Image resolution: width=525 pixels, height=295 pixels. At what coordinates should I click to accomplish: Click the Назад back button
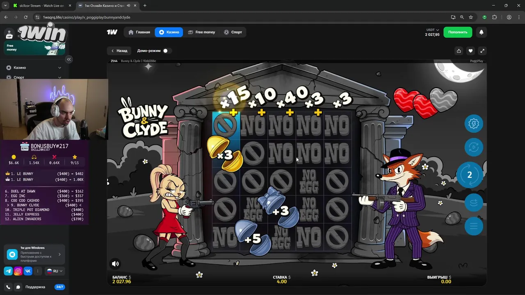click(x=119, y=51)
